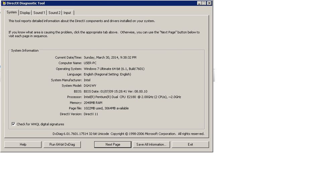The image size is (335, 188).
Task: Click the DirectX Diagnostic Tool title bar text
Action: coord(25,3)
